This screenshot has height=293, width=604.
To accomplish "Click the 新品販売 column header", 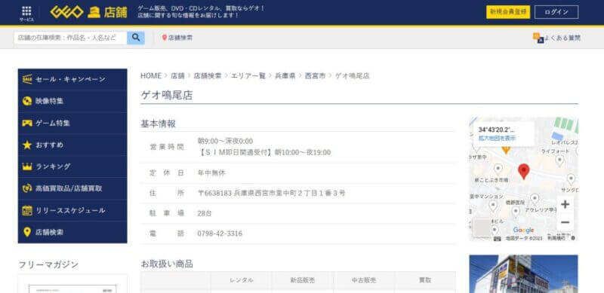I will click(303, 280).
